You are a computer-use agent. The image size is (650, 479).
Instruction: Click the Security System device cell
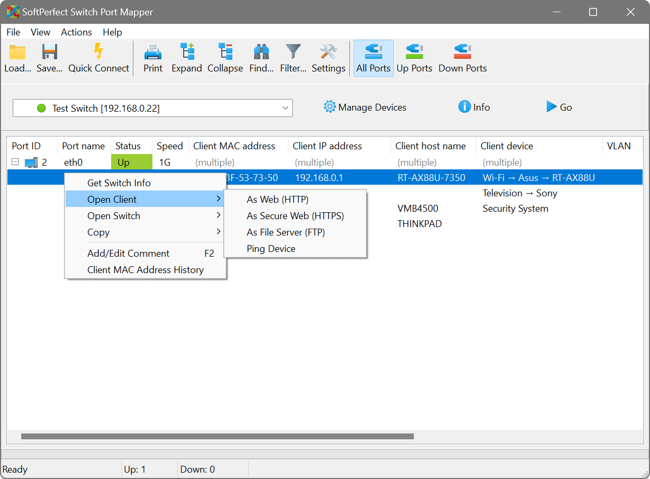(x=516, y=209)
